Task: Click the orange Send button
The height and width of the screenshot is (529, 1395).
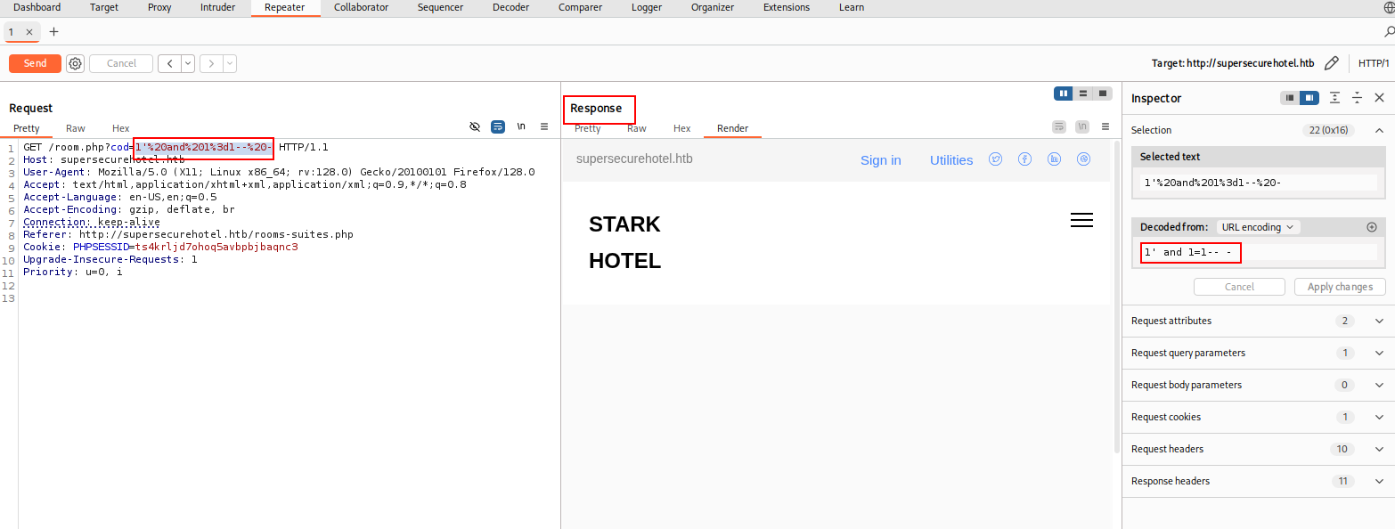Action: pyautogui.click(x=35, y=63)
